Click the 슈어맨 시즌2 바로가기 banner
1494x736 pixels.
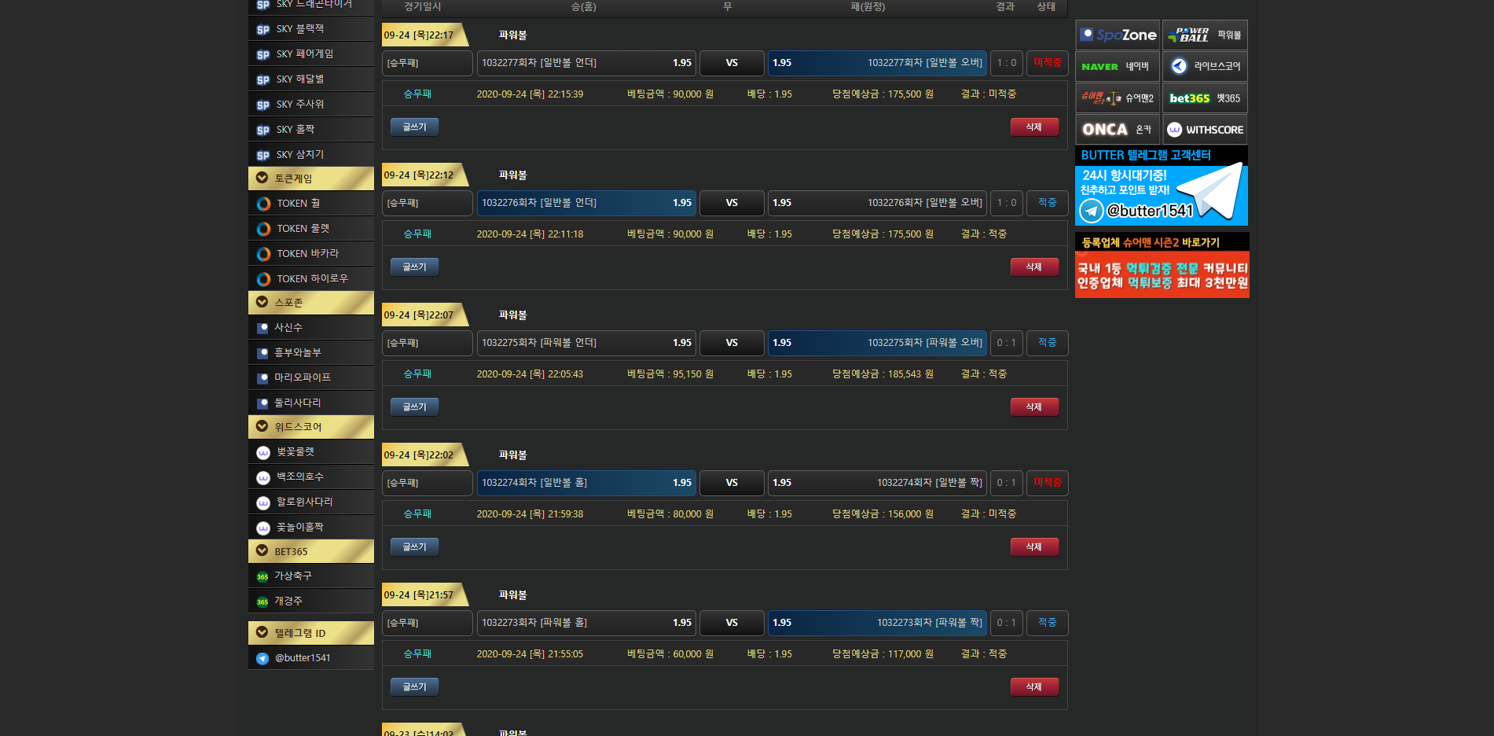click(1161, 265)
